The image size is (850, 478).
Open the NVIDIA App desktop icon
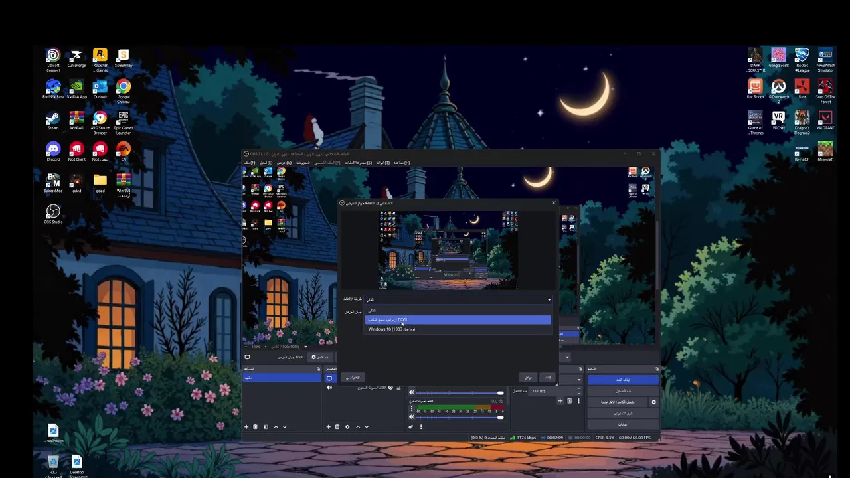(x=76, y=90)
